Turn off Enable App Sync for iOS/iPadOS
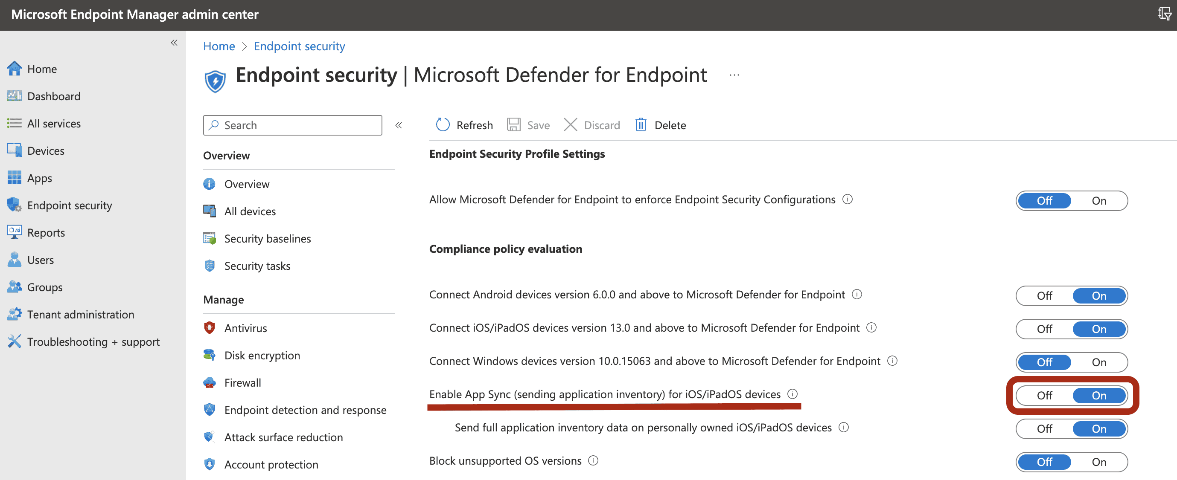This screenshot has height=480, width=1177. point(1044,395)
